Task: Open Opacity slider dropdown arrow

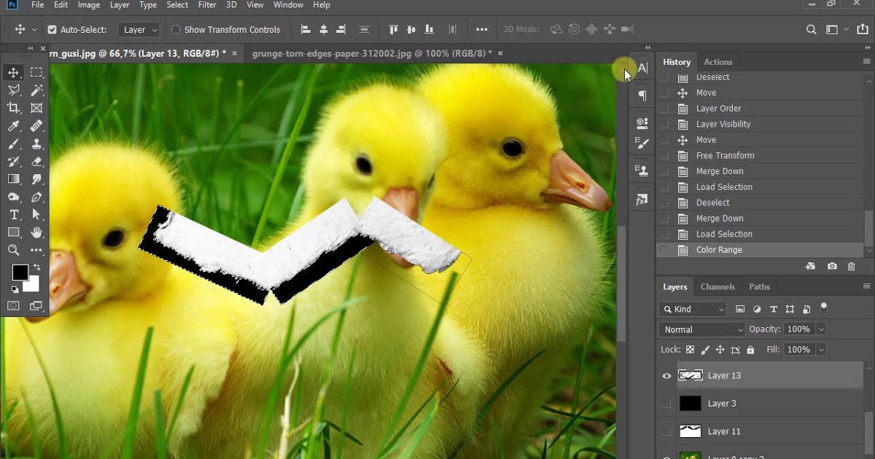Action: tap(822, 329)
